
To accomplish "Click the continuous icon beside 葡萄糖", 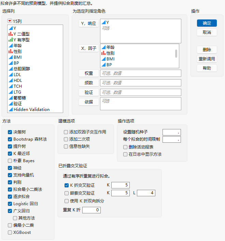I will click(11, 98).
